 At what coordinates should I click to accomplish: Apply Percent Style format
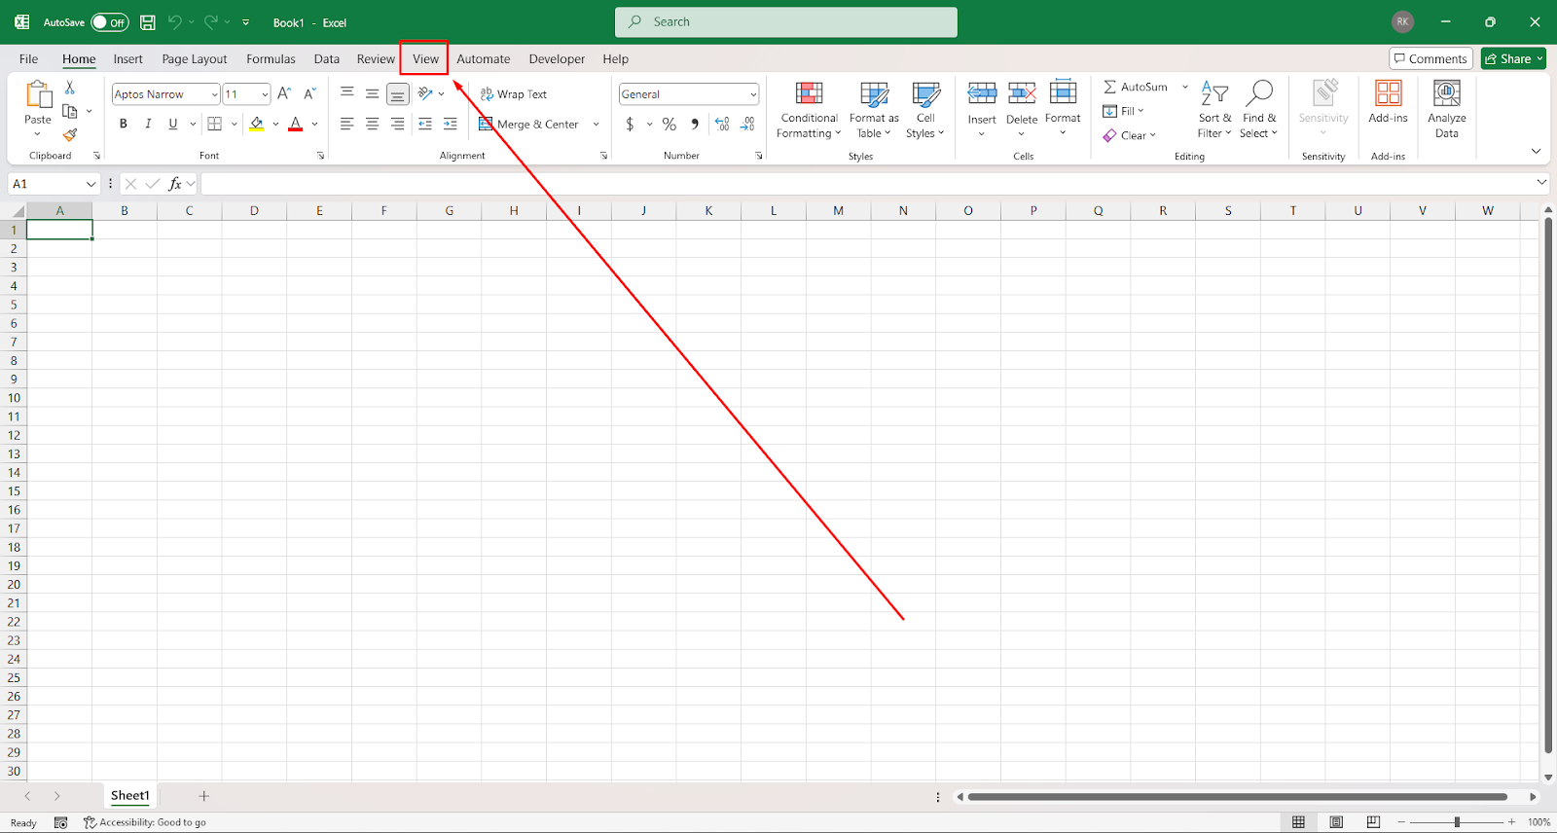670,124
